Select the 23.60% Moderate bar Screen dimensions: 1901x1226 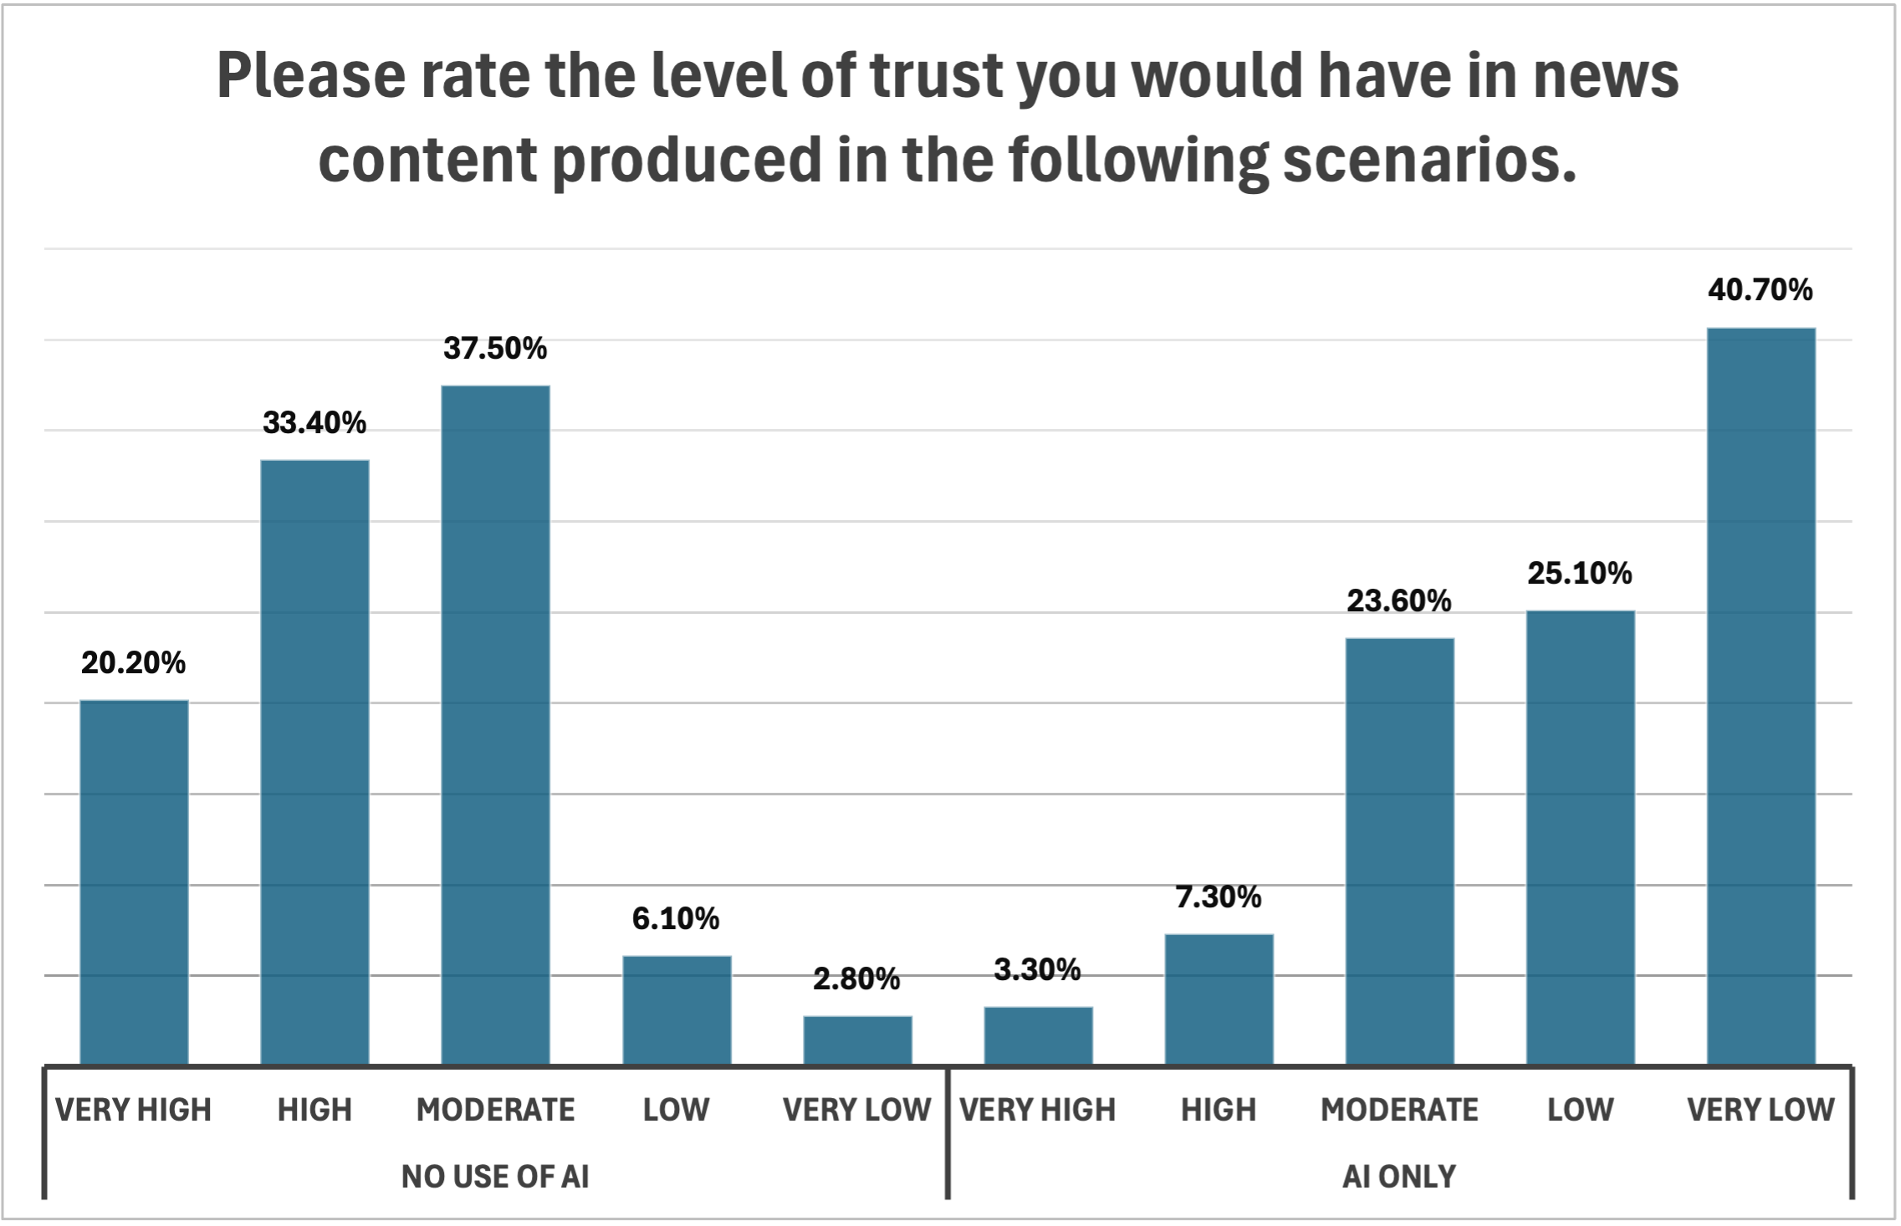point(1399,850)
